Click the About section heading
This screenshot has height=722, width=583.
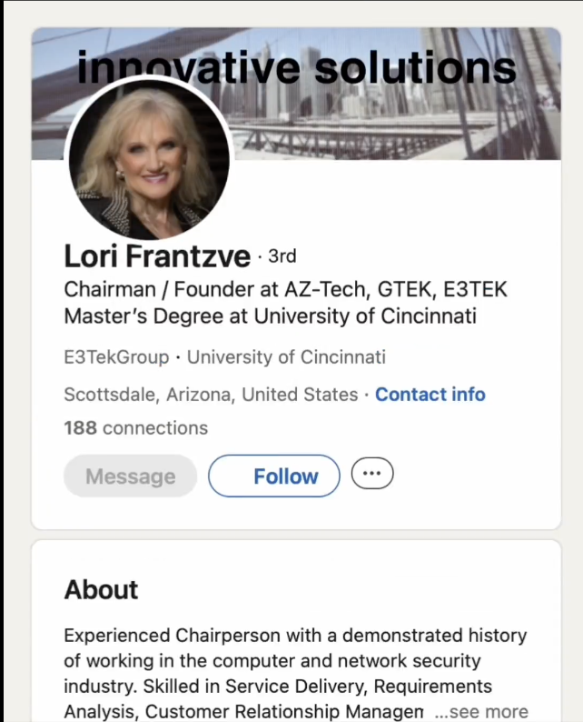101,589
